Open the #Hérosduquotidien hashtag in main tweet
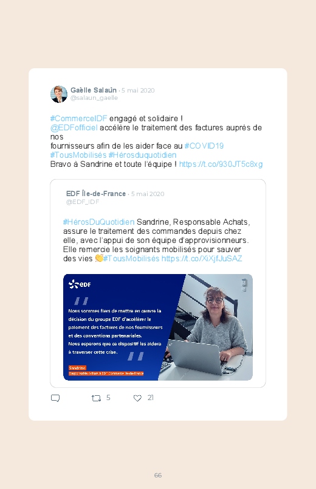 142,155
